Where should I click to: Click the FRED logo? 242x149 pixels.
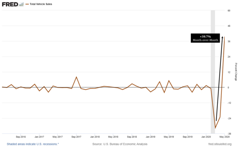click(10, 4)
